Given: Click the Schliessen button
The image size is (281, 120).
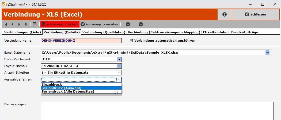Looking at the screenshot, I should [x=256, y=14].
